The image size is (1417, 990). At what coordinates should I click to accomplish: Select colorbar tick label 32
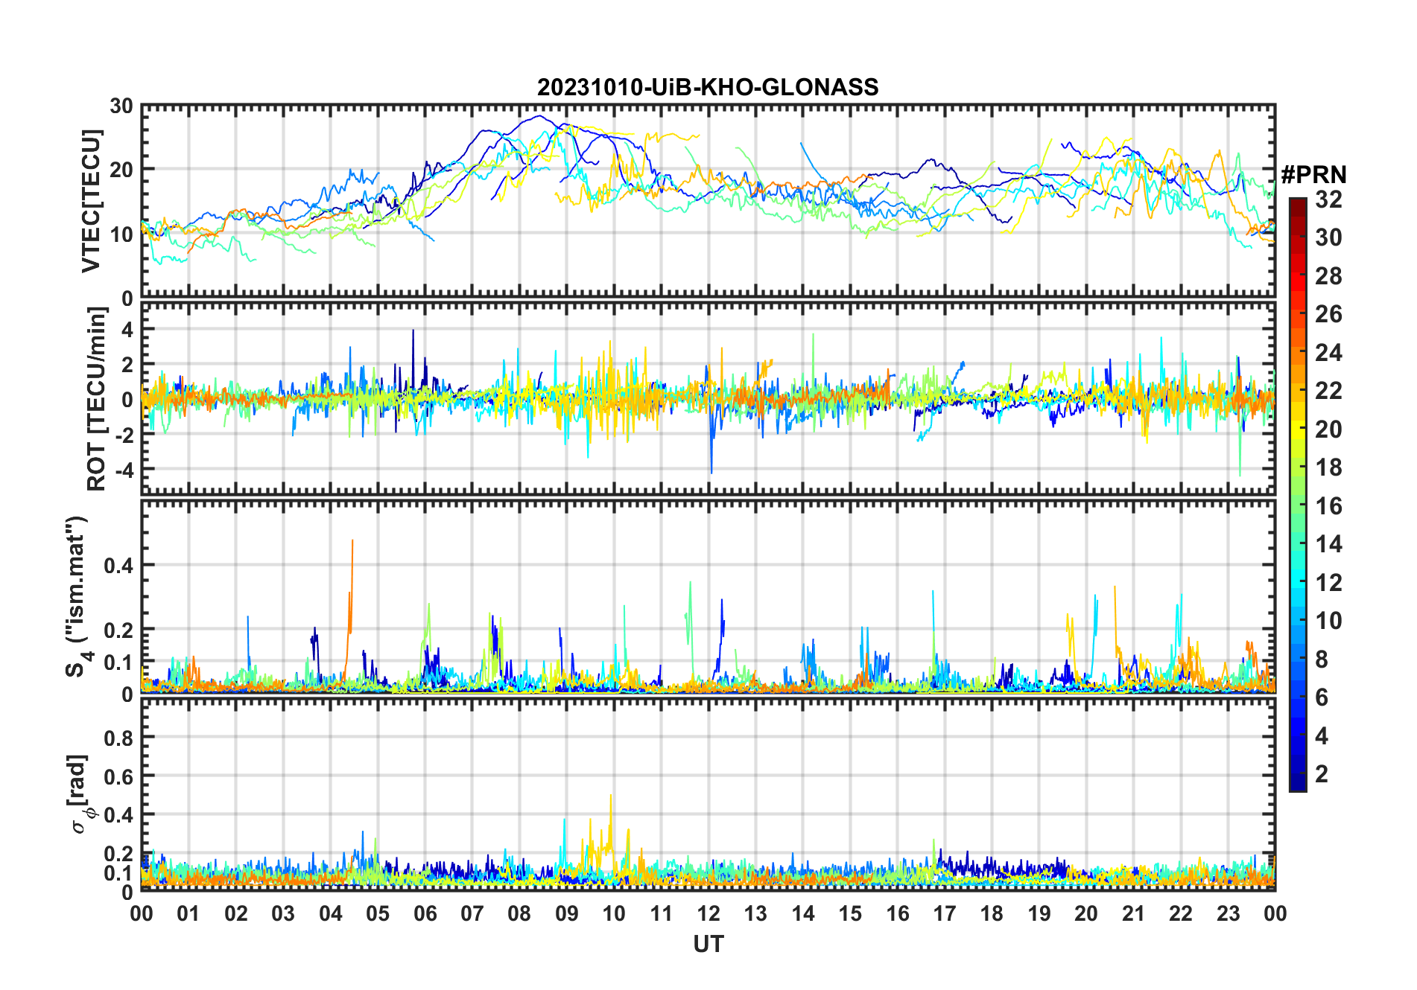(1328, 199)
